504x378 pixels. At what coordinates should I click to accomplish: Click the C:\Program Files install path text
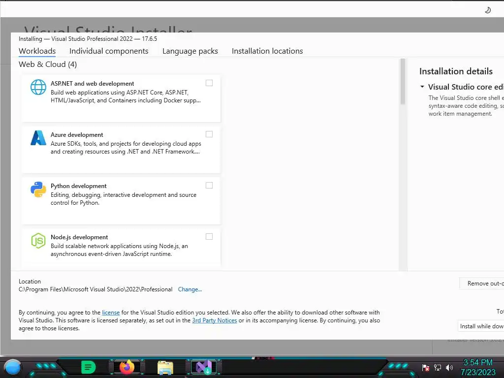(x=95, y=289)
